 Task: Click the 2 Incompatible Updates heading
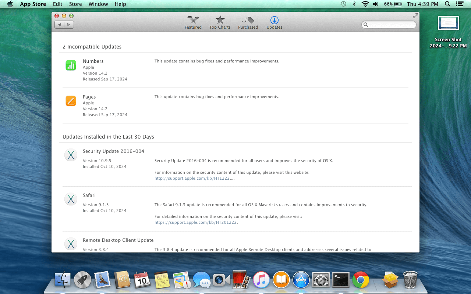click(x=92, y=47)
